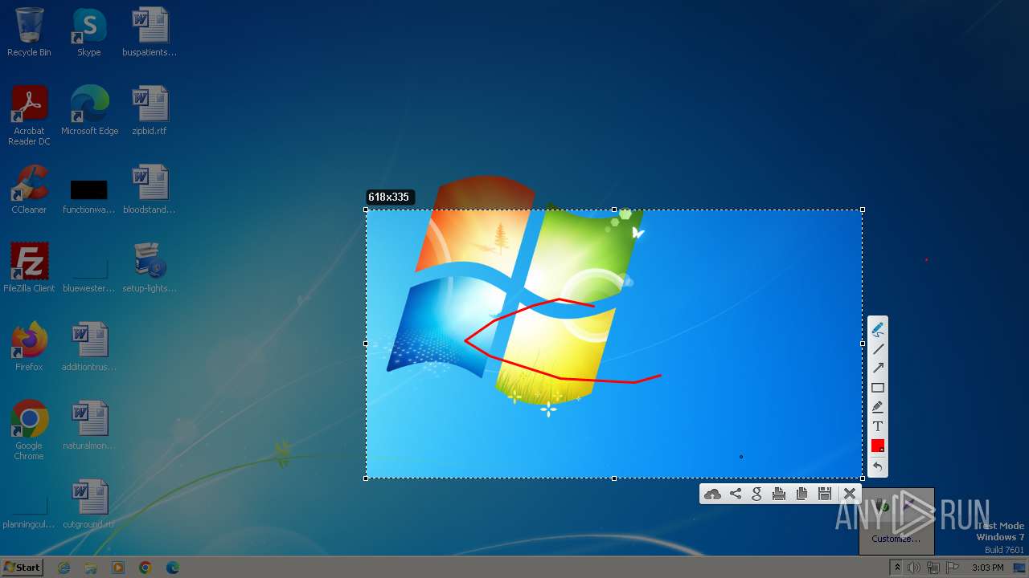The width and height of the screenshot is (1029, 578).
Task: Open the network status tray icon
Action: pyautogui.click(x=933, y=568)
